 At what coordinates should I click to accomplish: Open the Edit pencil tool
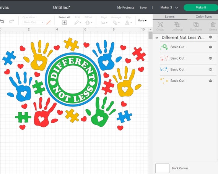(76, 23)
